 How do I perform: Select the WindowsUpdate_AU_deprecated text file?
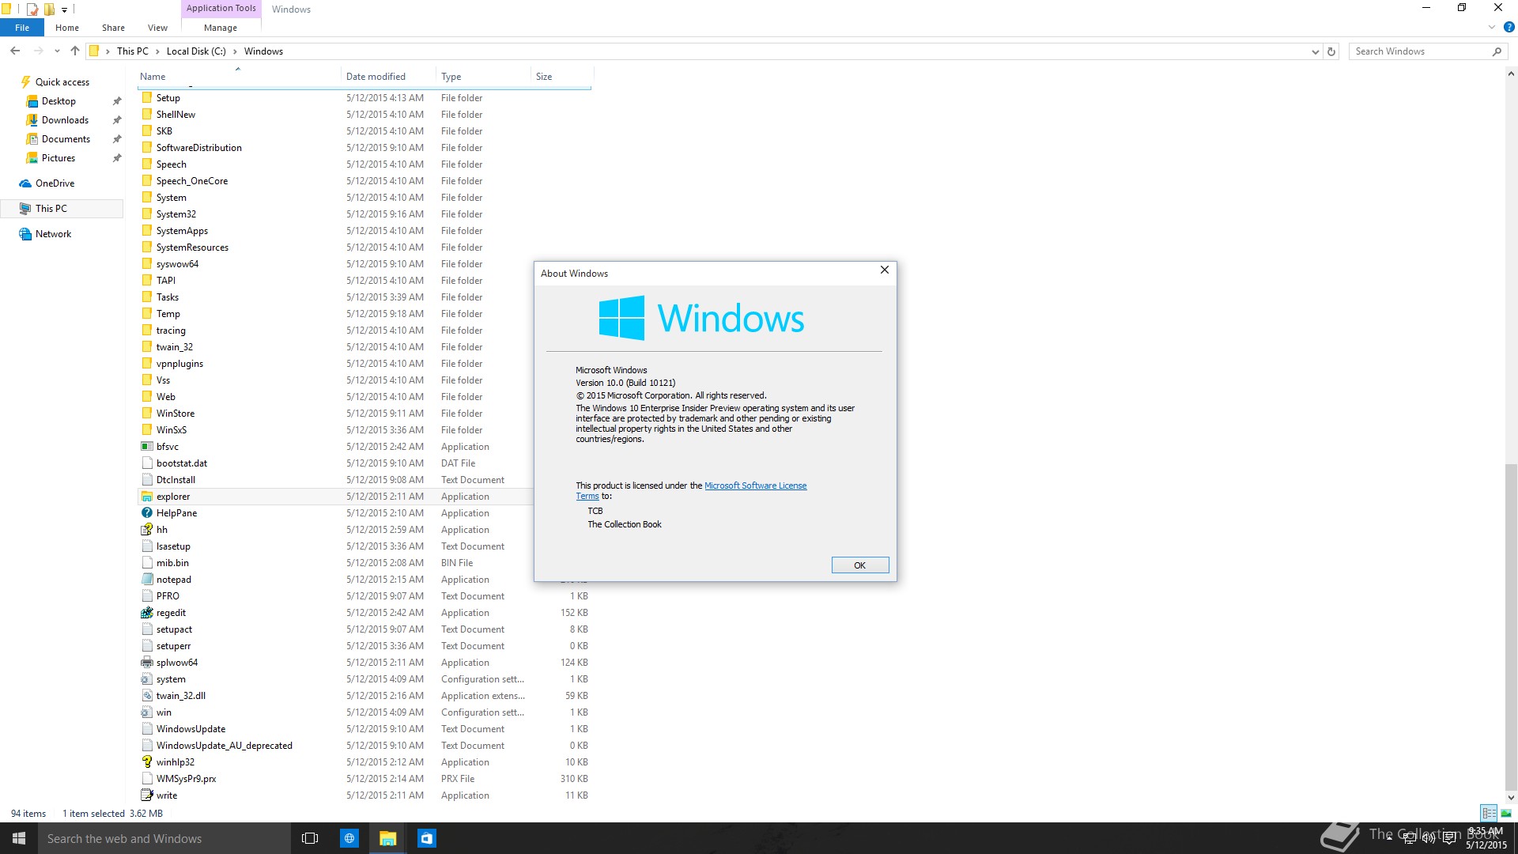coord(224,746)
